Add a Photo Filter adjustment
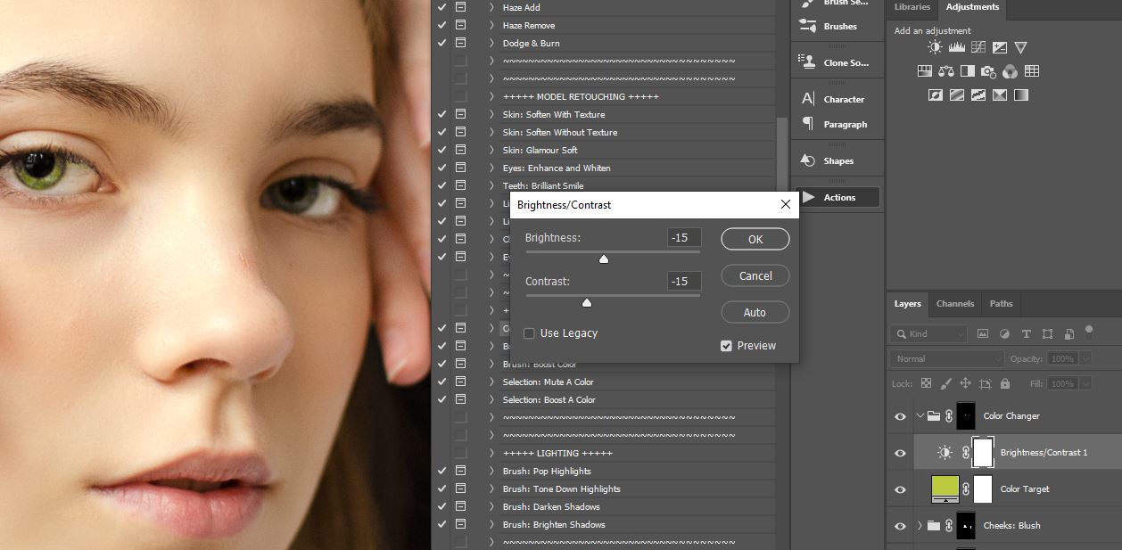This screenshot has height=550, width=1122. (x=988, y=71)
